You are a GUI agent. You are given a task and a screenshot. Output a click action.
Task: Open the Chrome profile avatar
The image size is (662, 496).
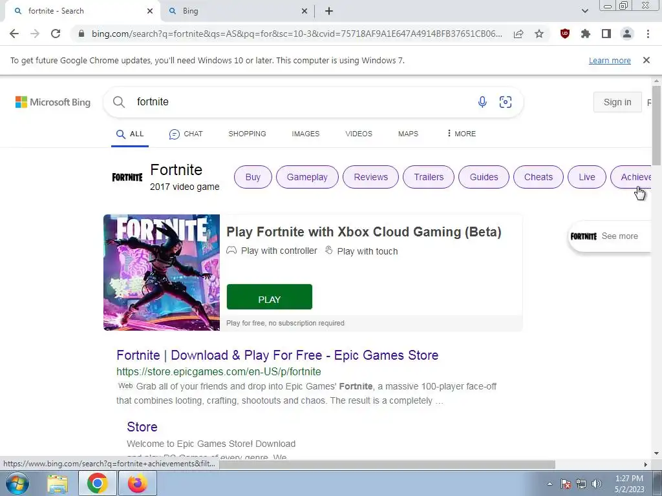point(627,34)
